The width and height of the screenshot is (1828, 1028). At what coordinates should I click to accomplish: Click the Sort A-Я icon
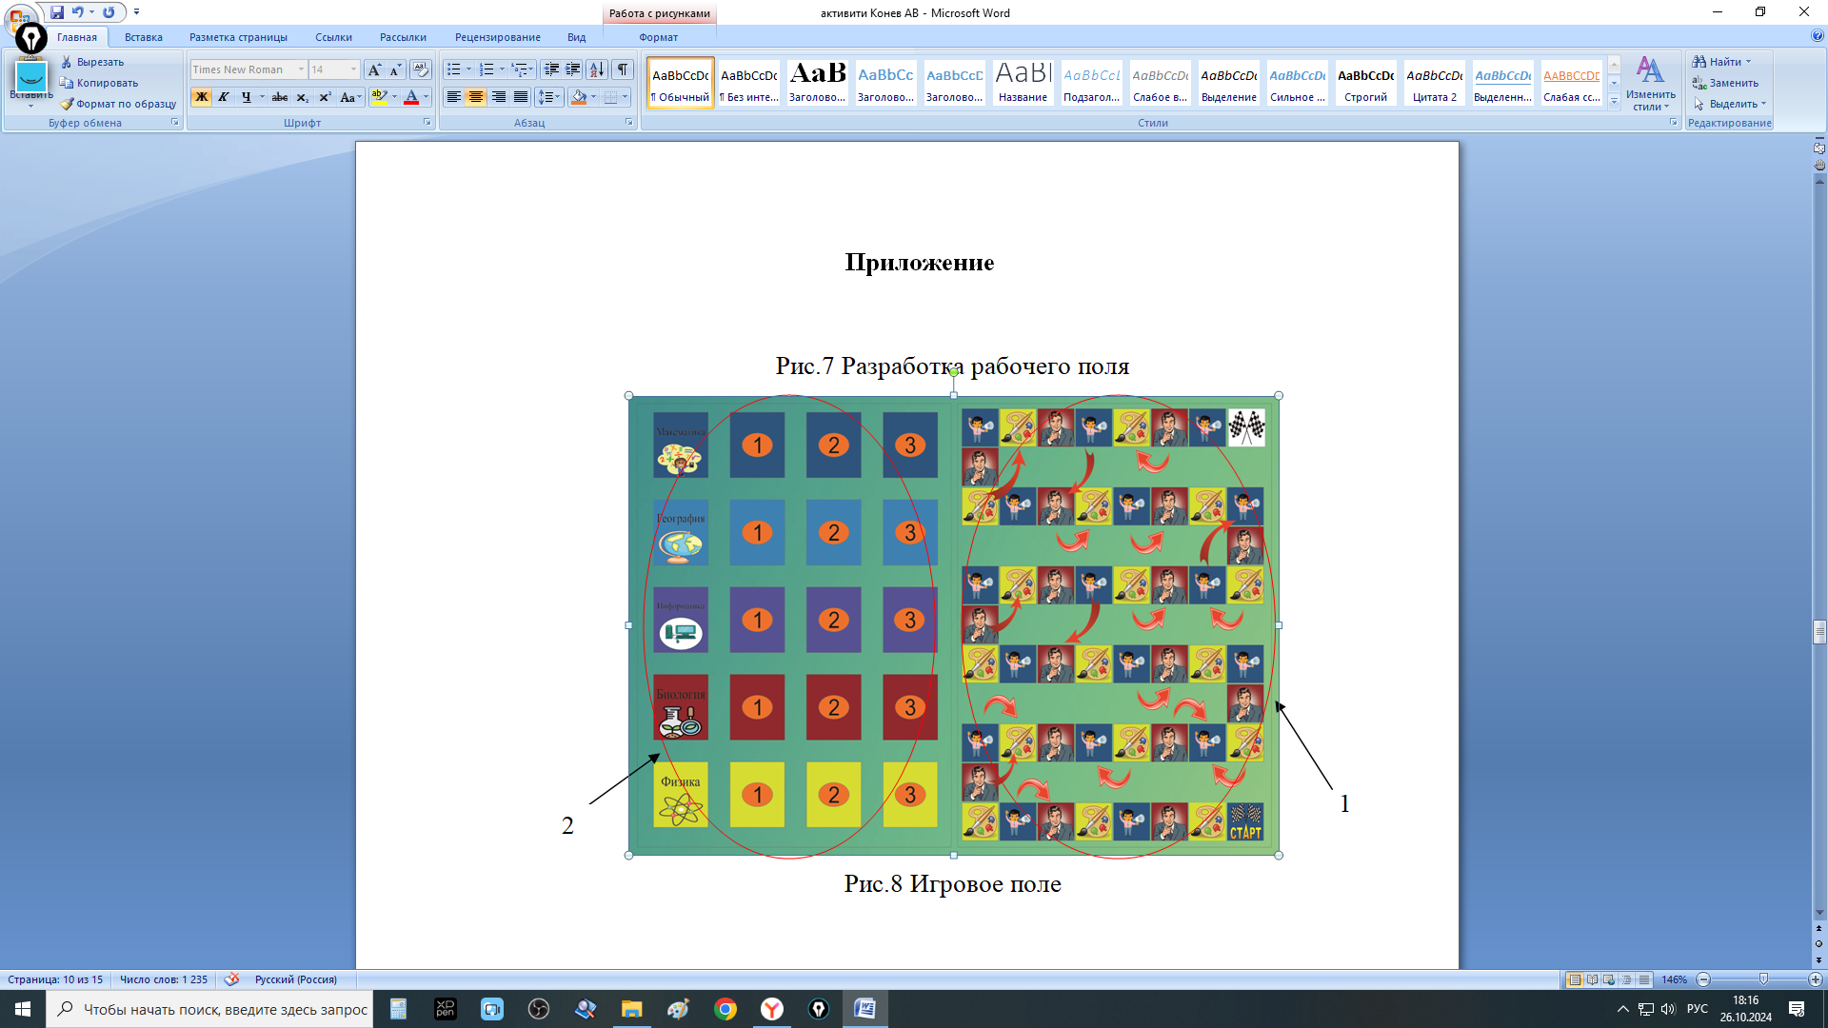[597, 69]
